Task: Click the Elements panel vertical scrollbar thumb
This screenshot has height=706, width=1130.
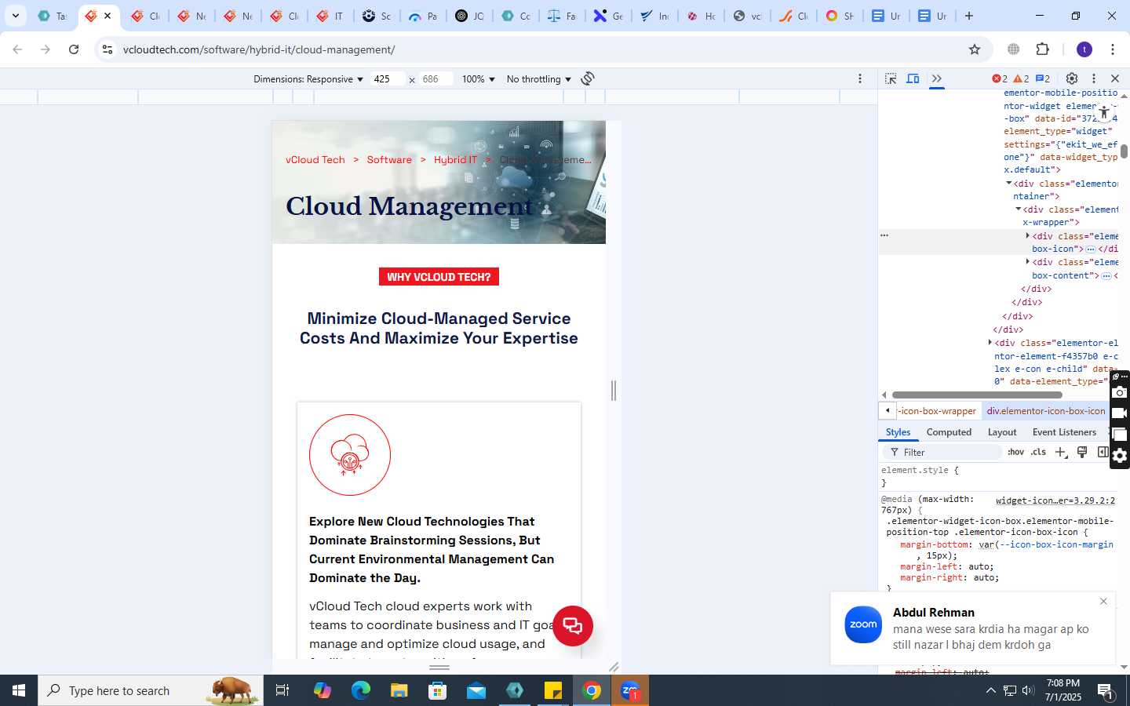Action: [x=1124, y=151]
